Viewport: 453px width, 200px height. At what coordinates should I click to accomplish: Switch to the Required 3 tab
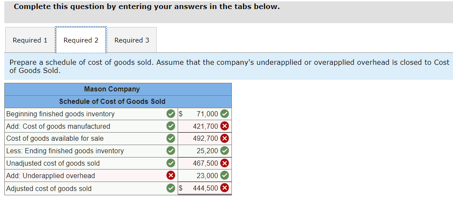[x=132, y=40]
